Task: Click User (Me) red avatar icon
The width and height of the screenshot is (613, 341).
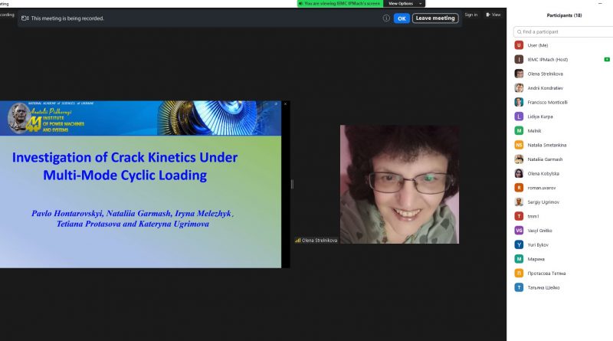Action: (519, 45)
